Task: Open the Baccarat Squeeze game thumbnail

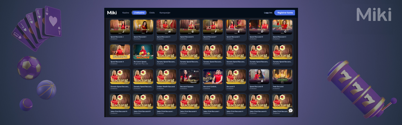Action: pyautogui.click(x=190, y=77)
